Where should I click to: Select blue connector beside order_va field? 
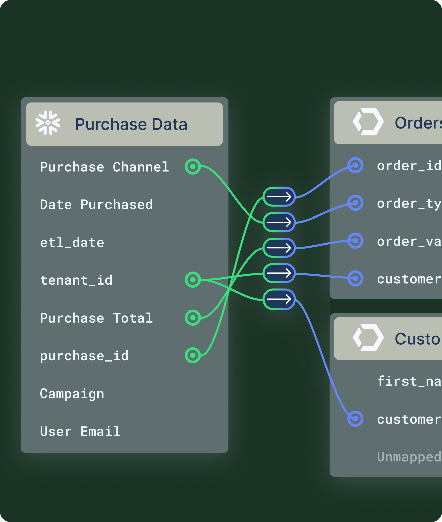355,241
